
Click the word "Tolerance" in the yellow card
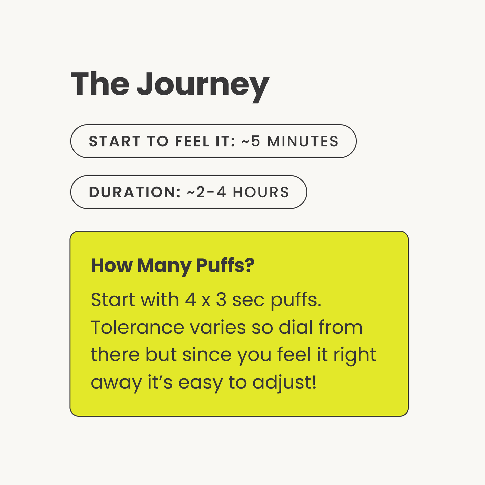tap(138, 327)
